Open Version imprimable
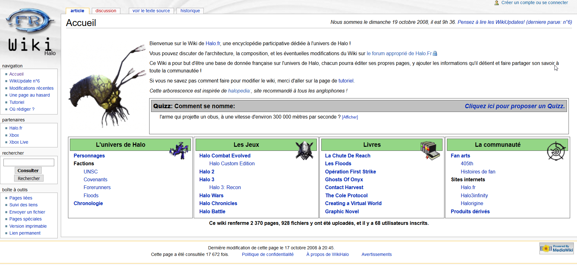Screen dimensions: 577x265 [x=28, y=226]
